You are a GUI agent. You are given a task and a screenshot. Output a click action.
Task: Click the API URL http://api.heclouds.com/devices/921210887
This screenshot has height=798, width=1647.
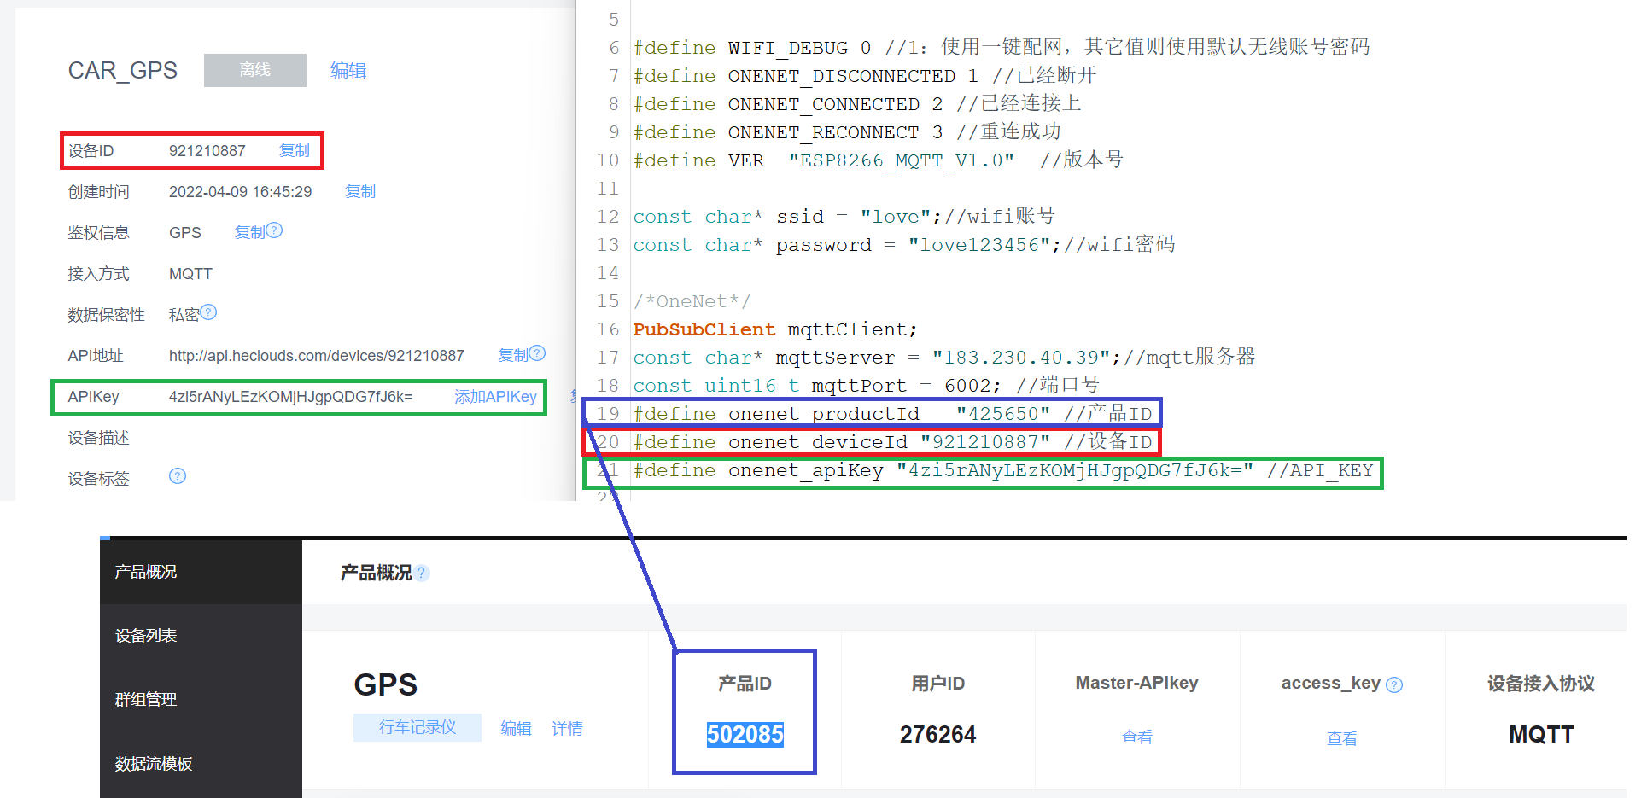click(x=317, y=356)
